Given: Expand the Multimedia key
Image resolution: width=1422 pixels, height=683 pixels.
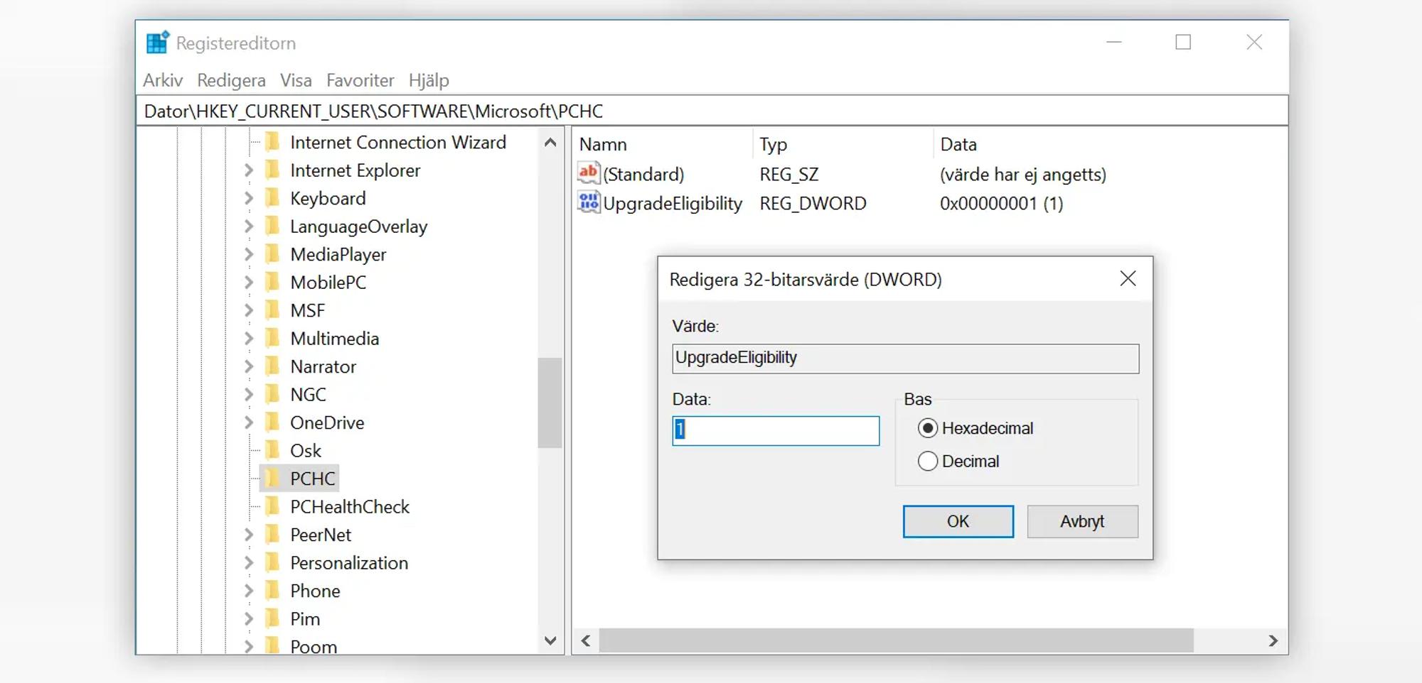Looking at the screenshot, I should click(248, 339).
